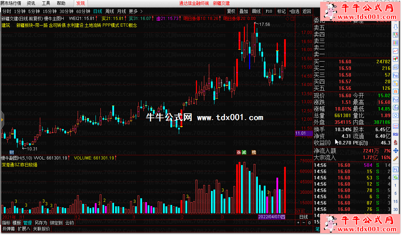Click the blue four-way move arrows icon
Image resolution: width=402 pixels, height=235 pixels.
point(396,151)
